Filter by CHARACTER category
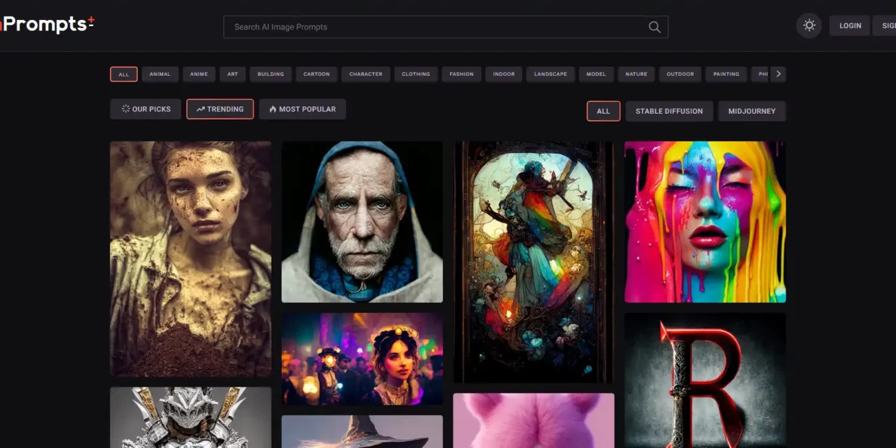This screenshot has height=448, width=896. tap(365, 74)
